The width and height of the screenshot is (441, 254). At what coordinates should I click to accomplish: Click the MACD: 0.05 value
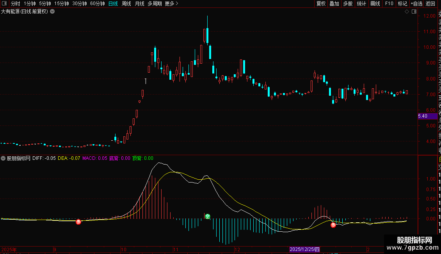click(x=95, y=158)
